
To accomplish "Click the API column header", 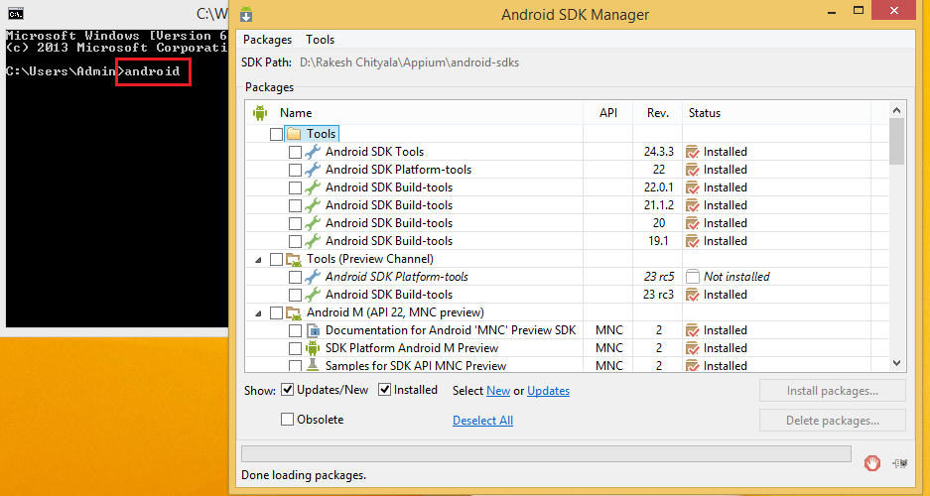I will click(x=608, y=113).
